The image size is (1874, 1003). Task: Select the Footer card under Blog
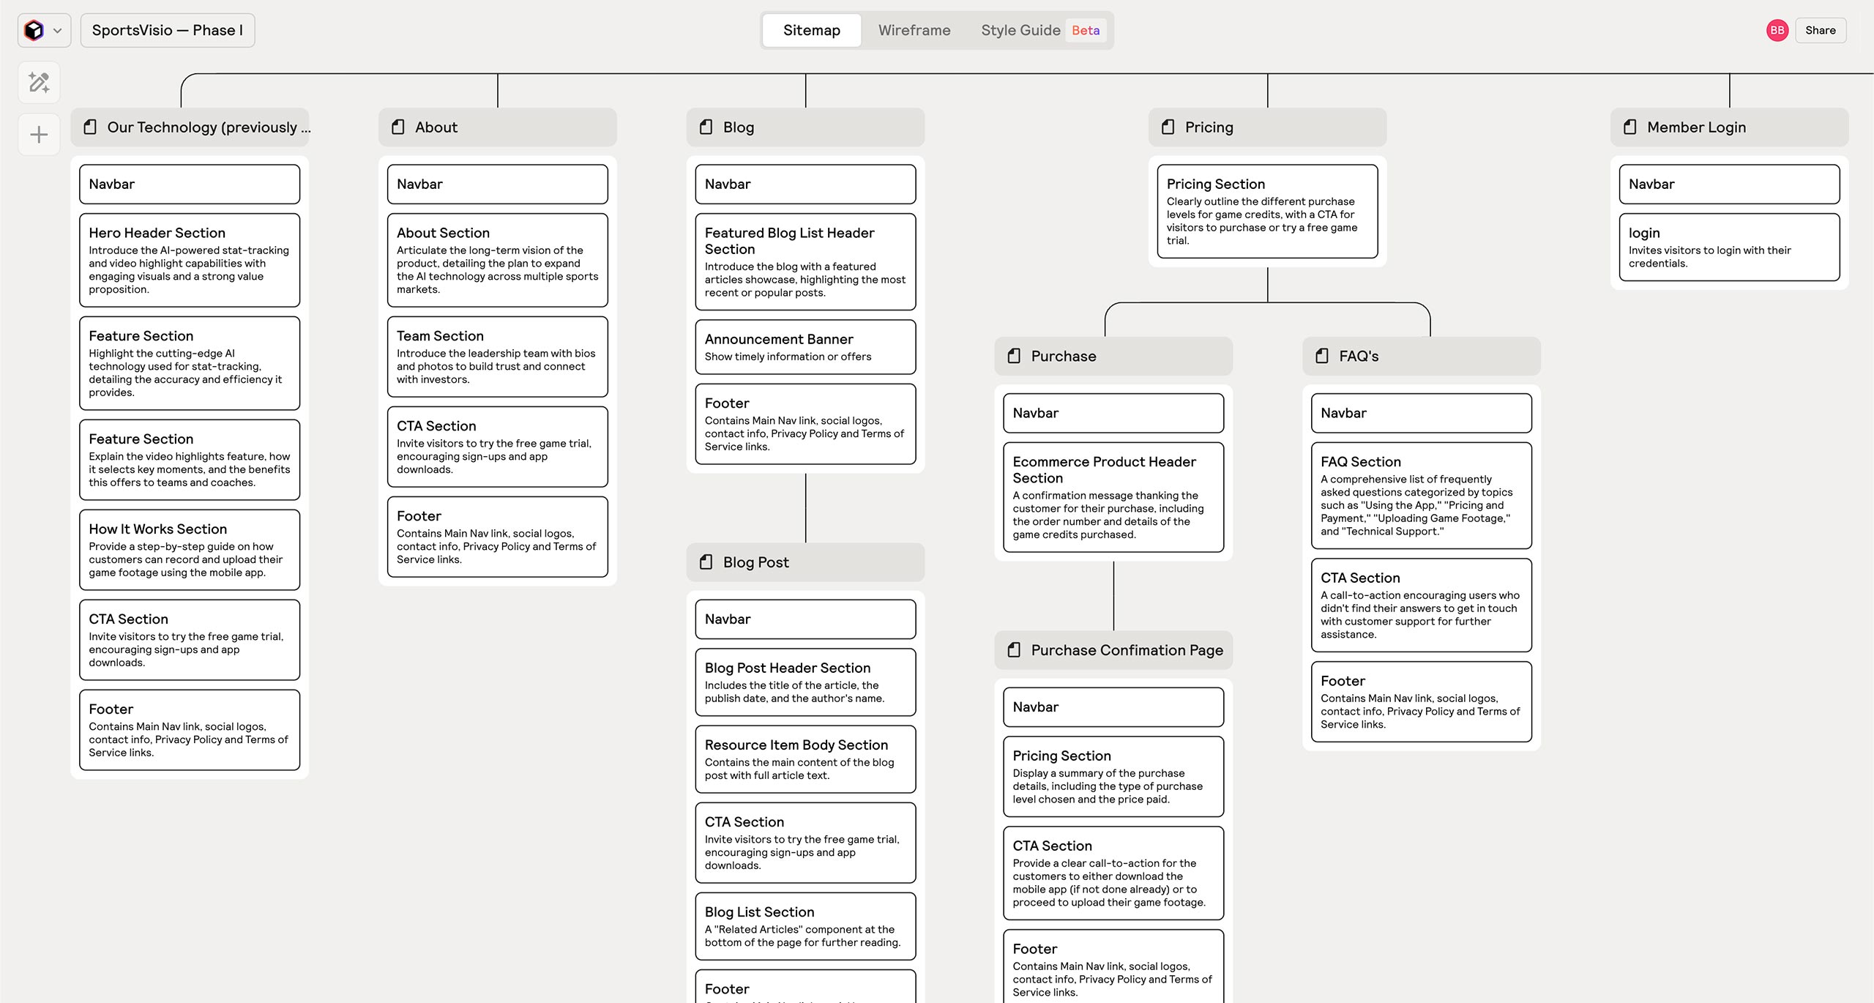[805, 424]
